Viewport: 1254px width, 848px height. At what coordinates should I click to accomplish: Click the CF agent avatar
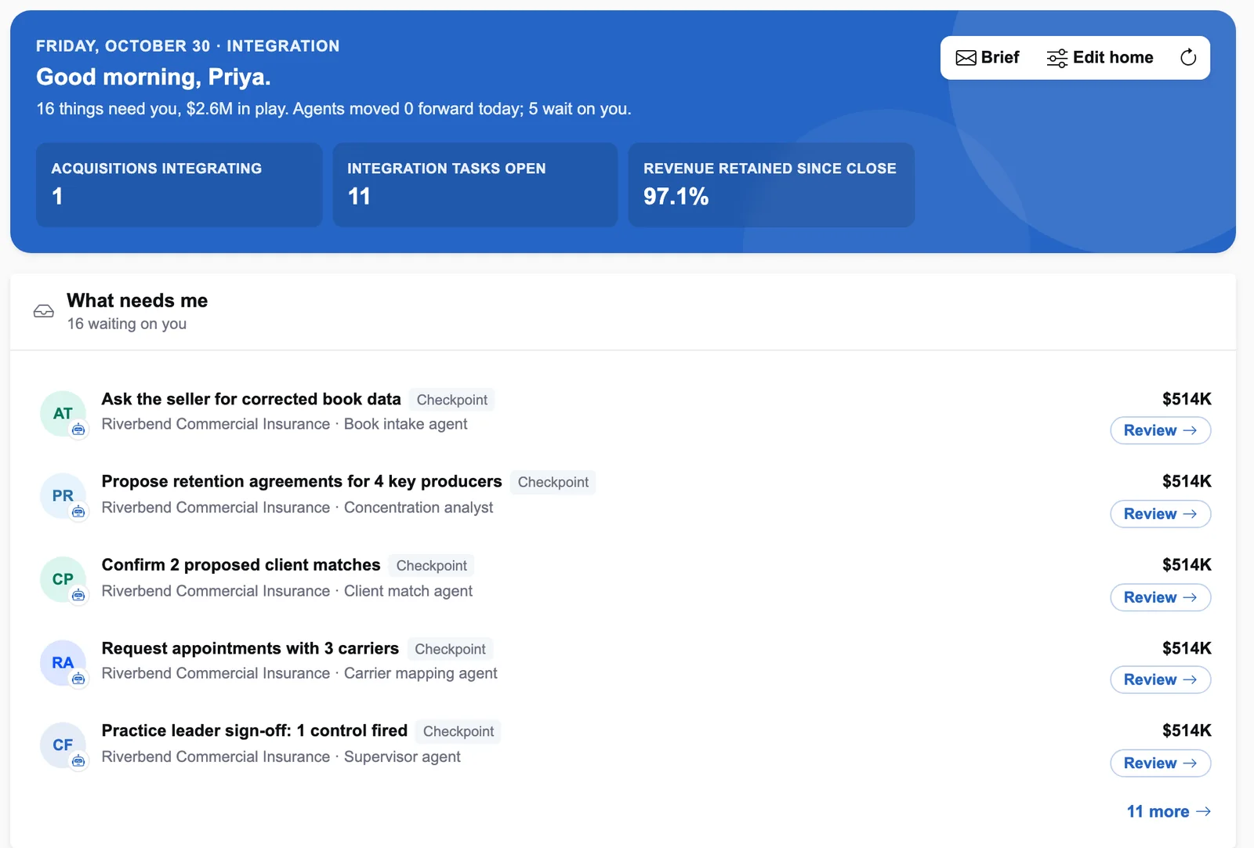pyautogui.click(x=63, y=745)
